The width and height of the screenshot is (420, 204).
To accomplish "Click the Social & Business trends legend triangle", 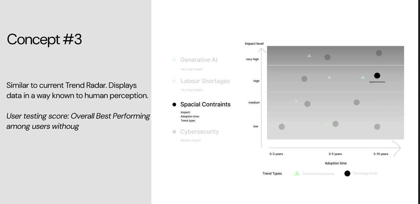I will (x=297, y=173).
